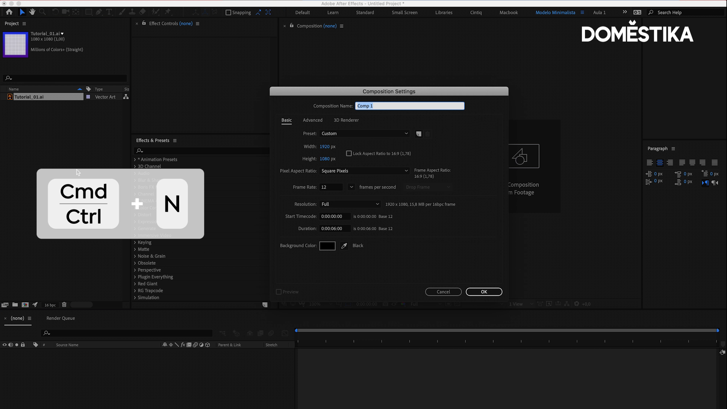Select the Zoom magnifier tool
727x409 pixels.
(42, 12)
